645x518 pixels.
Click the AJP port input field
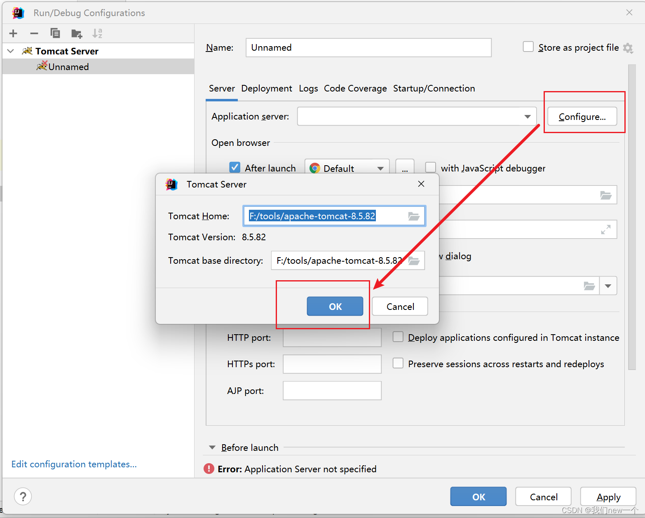pos(332,390)
